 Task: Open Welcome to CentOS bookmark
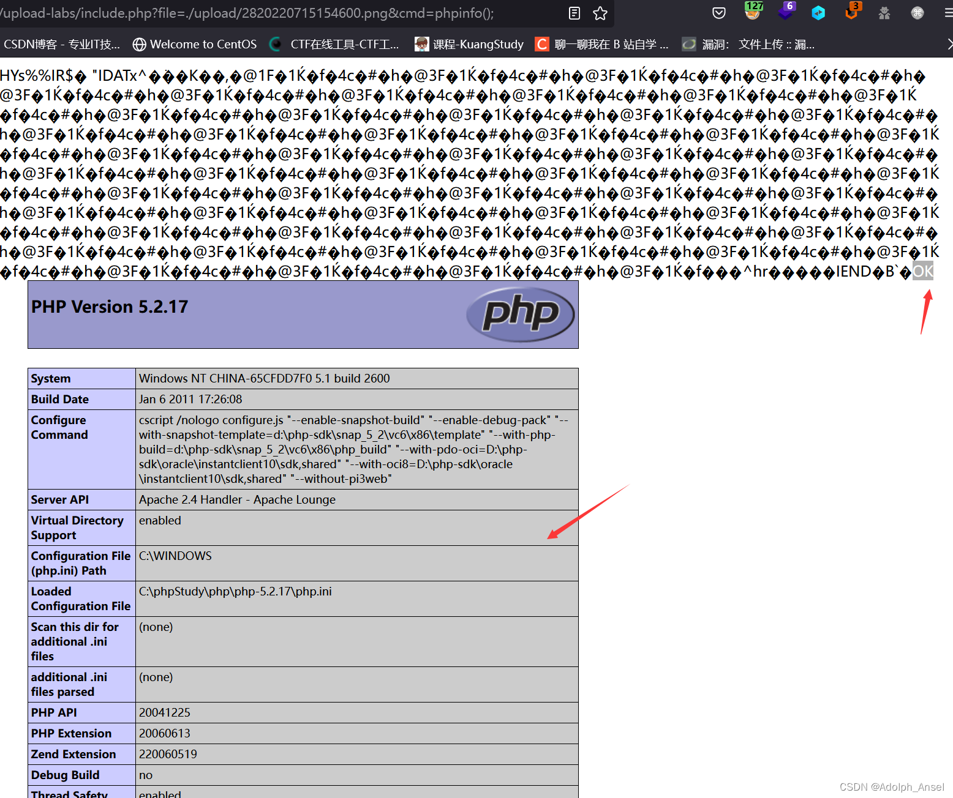195,44
